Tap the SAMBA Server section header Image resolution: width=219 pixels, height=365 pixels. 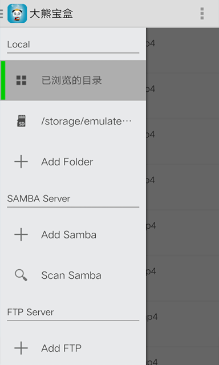(x=39, y=198)
